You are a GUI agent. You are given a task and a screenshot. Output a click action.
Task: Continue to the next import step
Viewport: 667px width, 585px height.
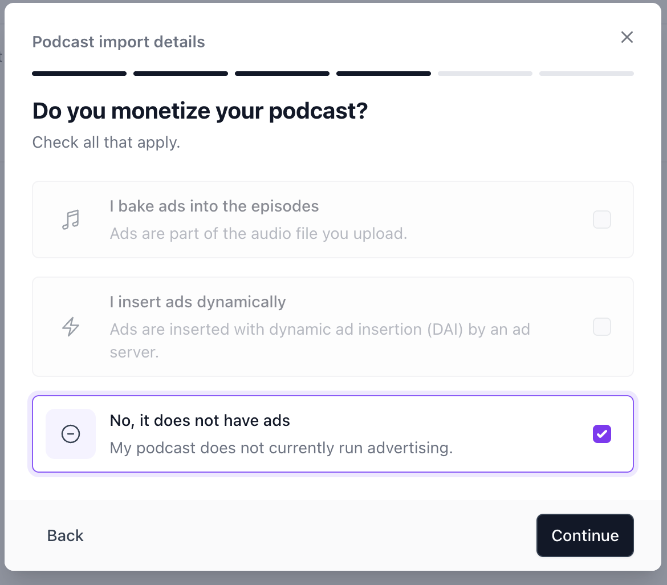(585, 535)
